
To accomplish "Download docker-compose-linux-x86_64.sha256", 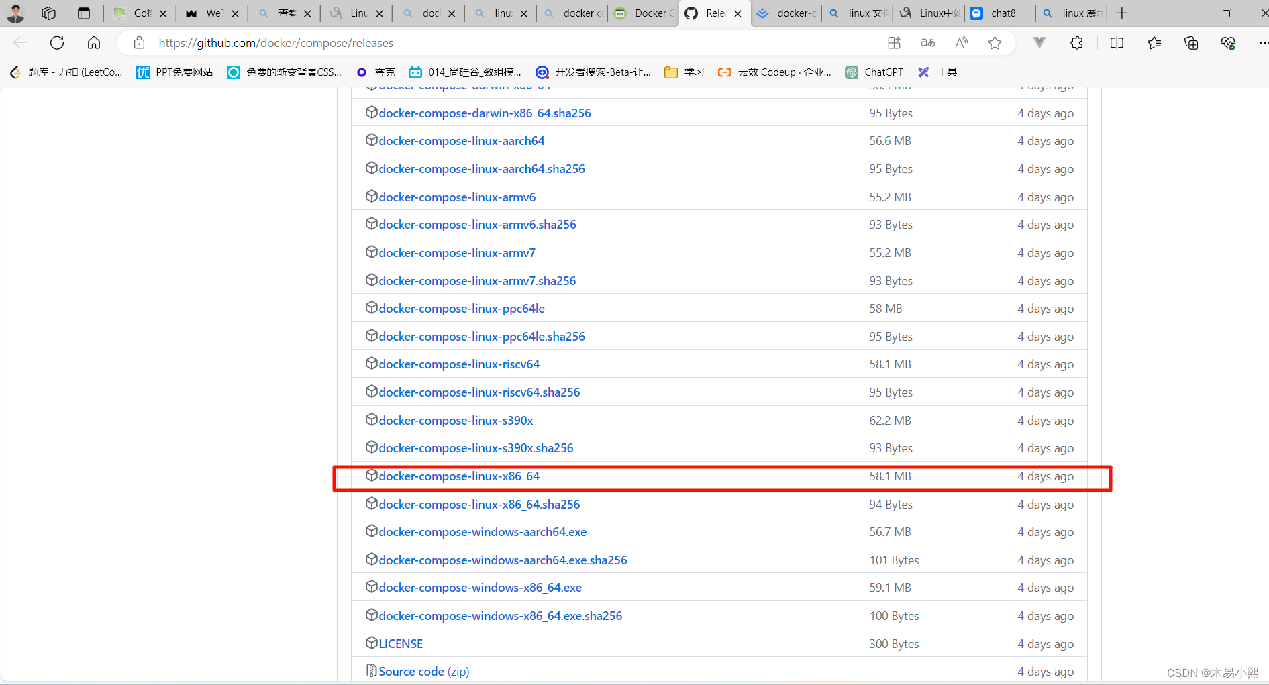I will (479, 504).
